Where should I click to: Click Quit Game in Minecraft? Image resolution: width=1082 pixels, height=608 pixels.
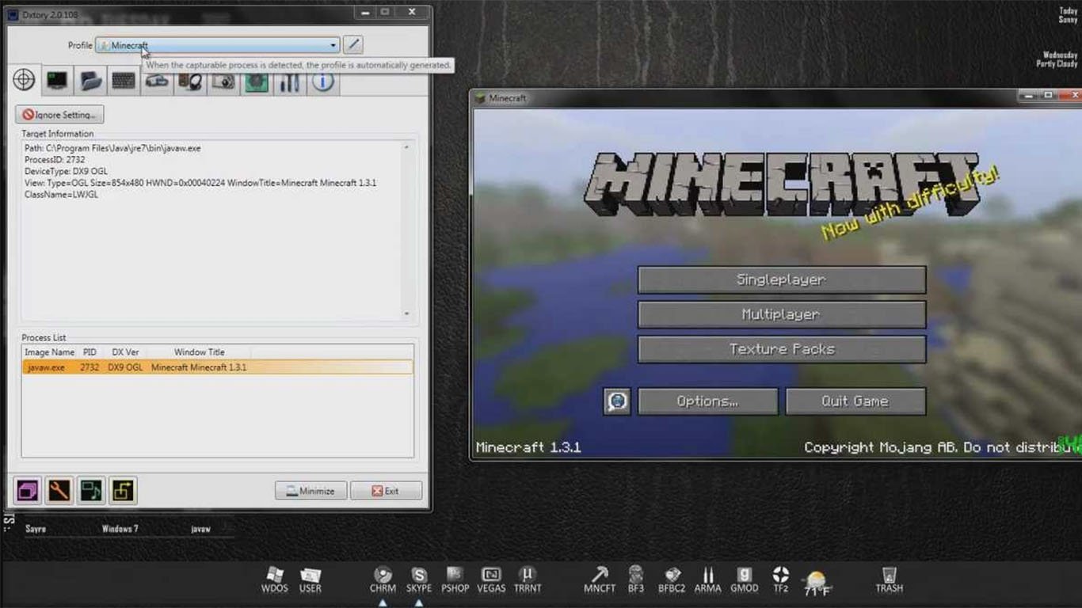[x=855, y=401]
